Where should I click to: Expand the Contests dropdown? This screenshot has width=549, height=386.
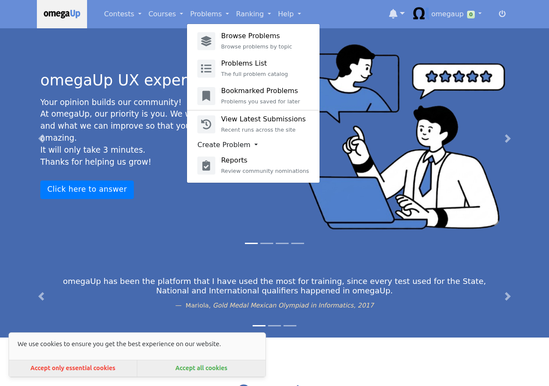(123, 14)
